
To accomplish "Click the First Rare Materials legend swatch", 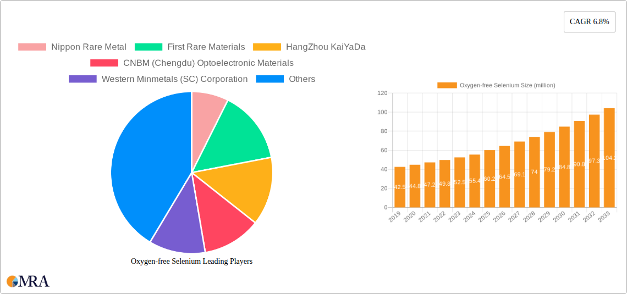I will click(148, 47).
